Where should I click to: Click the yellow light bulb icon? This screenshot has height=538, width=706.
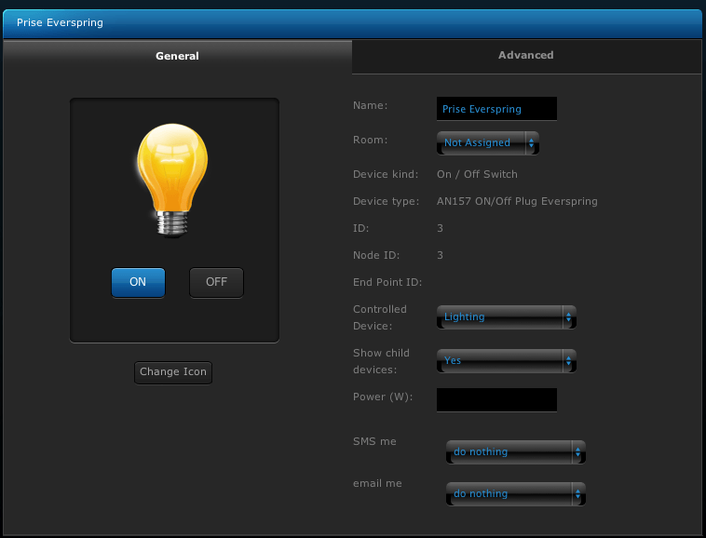pos(172,180)
